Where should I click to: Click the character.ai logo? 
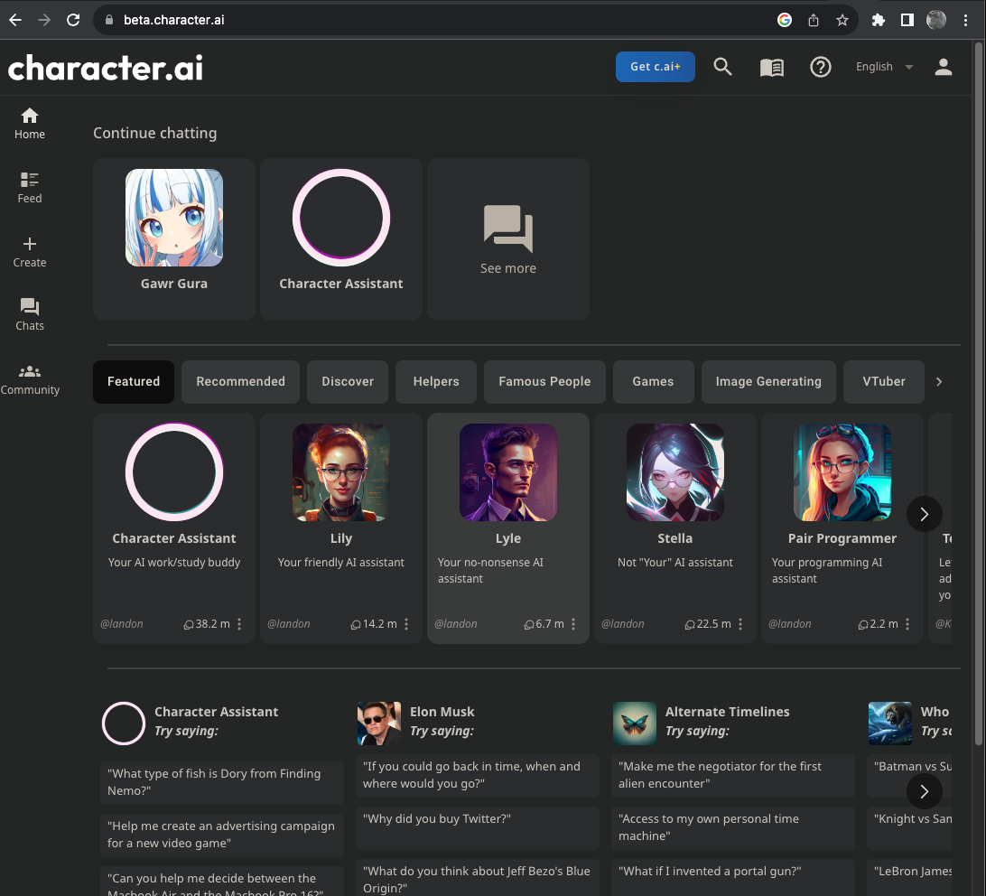pyautogui.click(x=106, y=68)
